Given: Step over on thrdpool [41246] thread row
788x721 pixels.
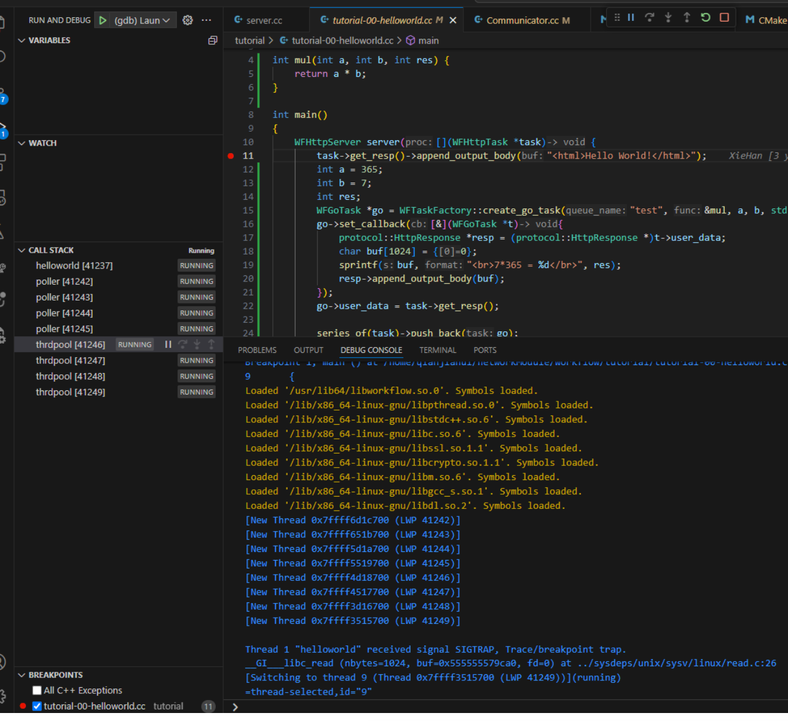Looking at the screenshot, I should (x=183, y=345).
